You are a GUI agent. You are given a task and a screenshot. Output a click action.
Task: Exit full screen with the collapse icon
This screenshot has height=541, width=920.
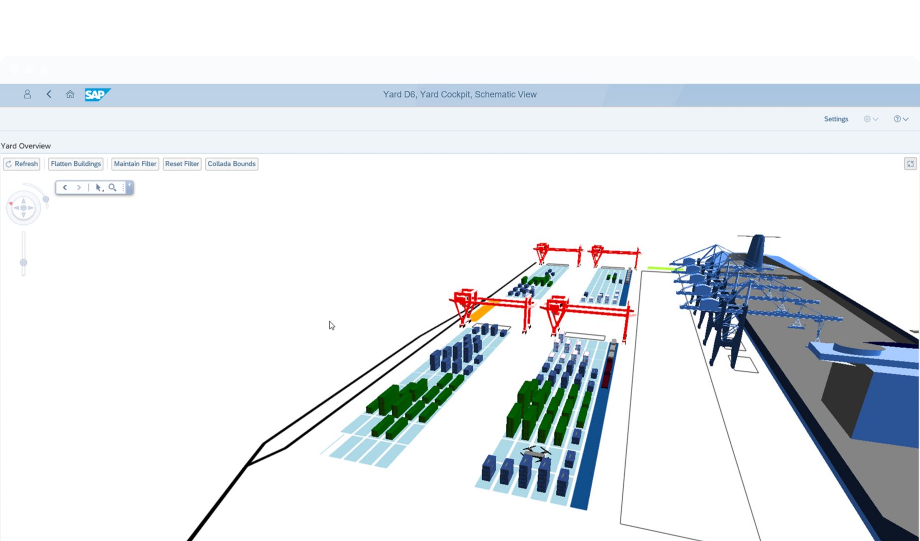click(910, 164)
